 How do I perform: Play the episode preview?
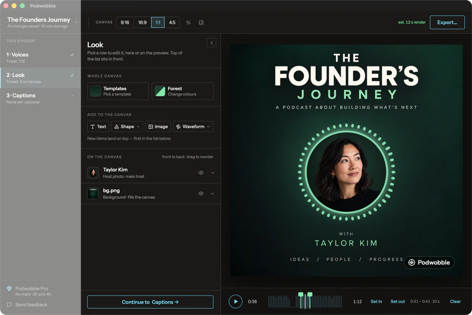click(x=236, y=301)
